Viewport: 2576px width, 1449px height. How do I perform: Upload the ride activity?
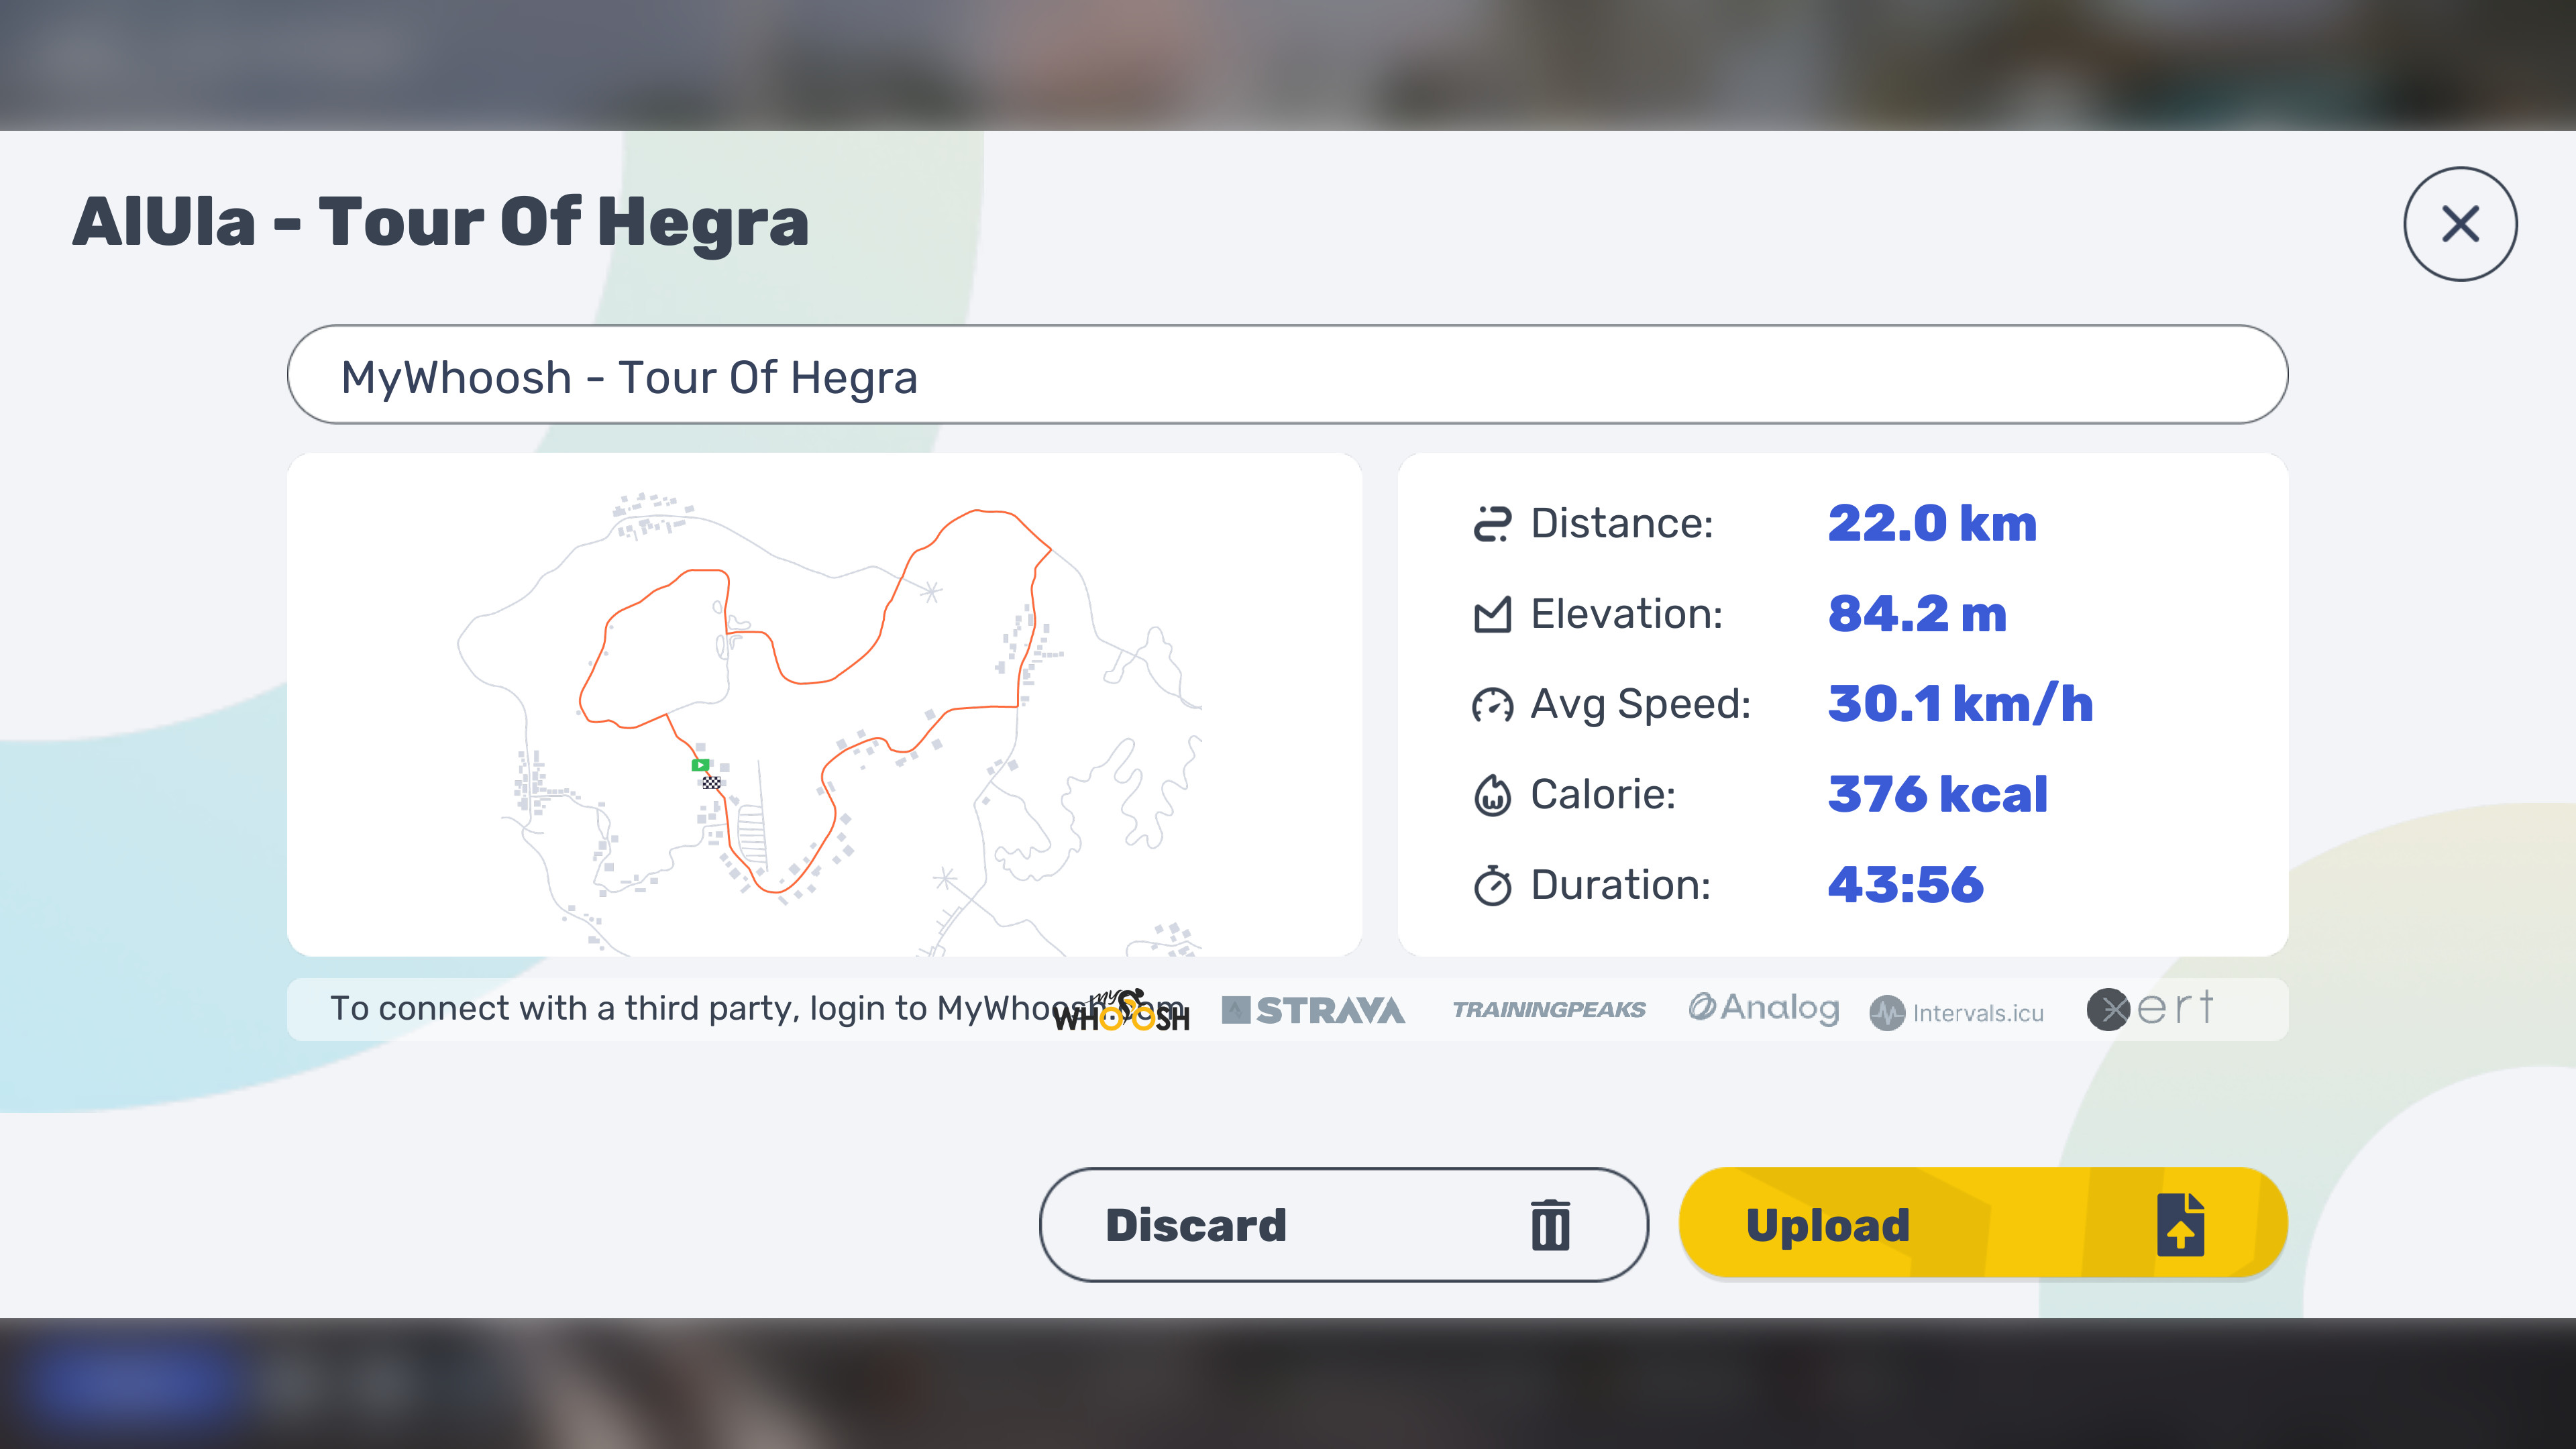point(1983,1224)
